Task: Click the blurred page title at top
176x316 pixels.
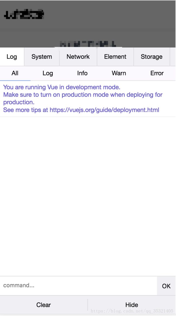Action: tap(24, 15)
